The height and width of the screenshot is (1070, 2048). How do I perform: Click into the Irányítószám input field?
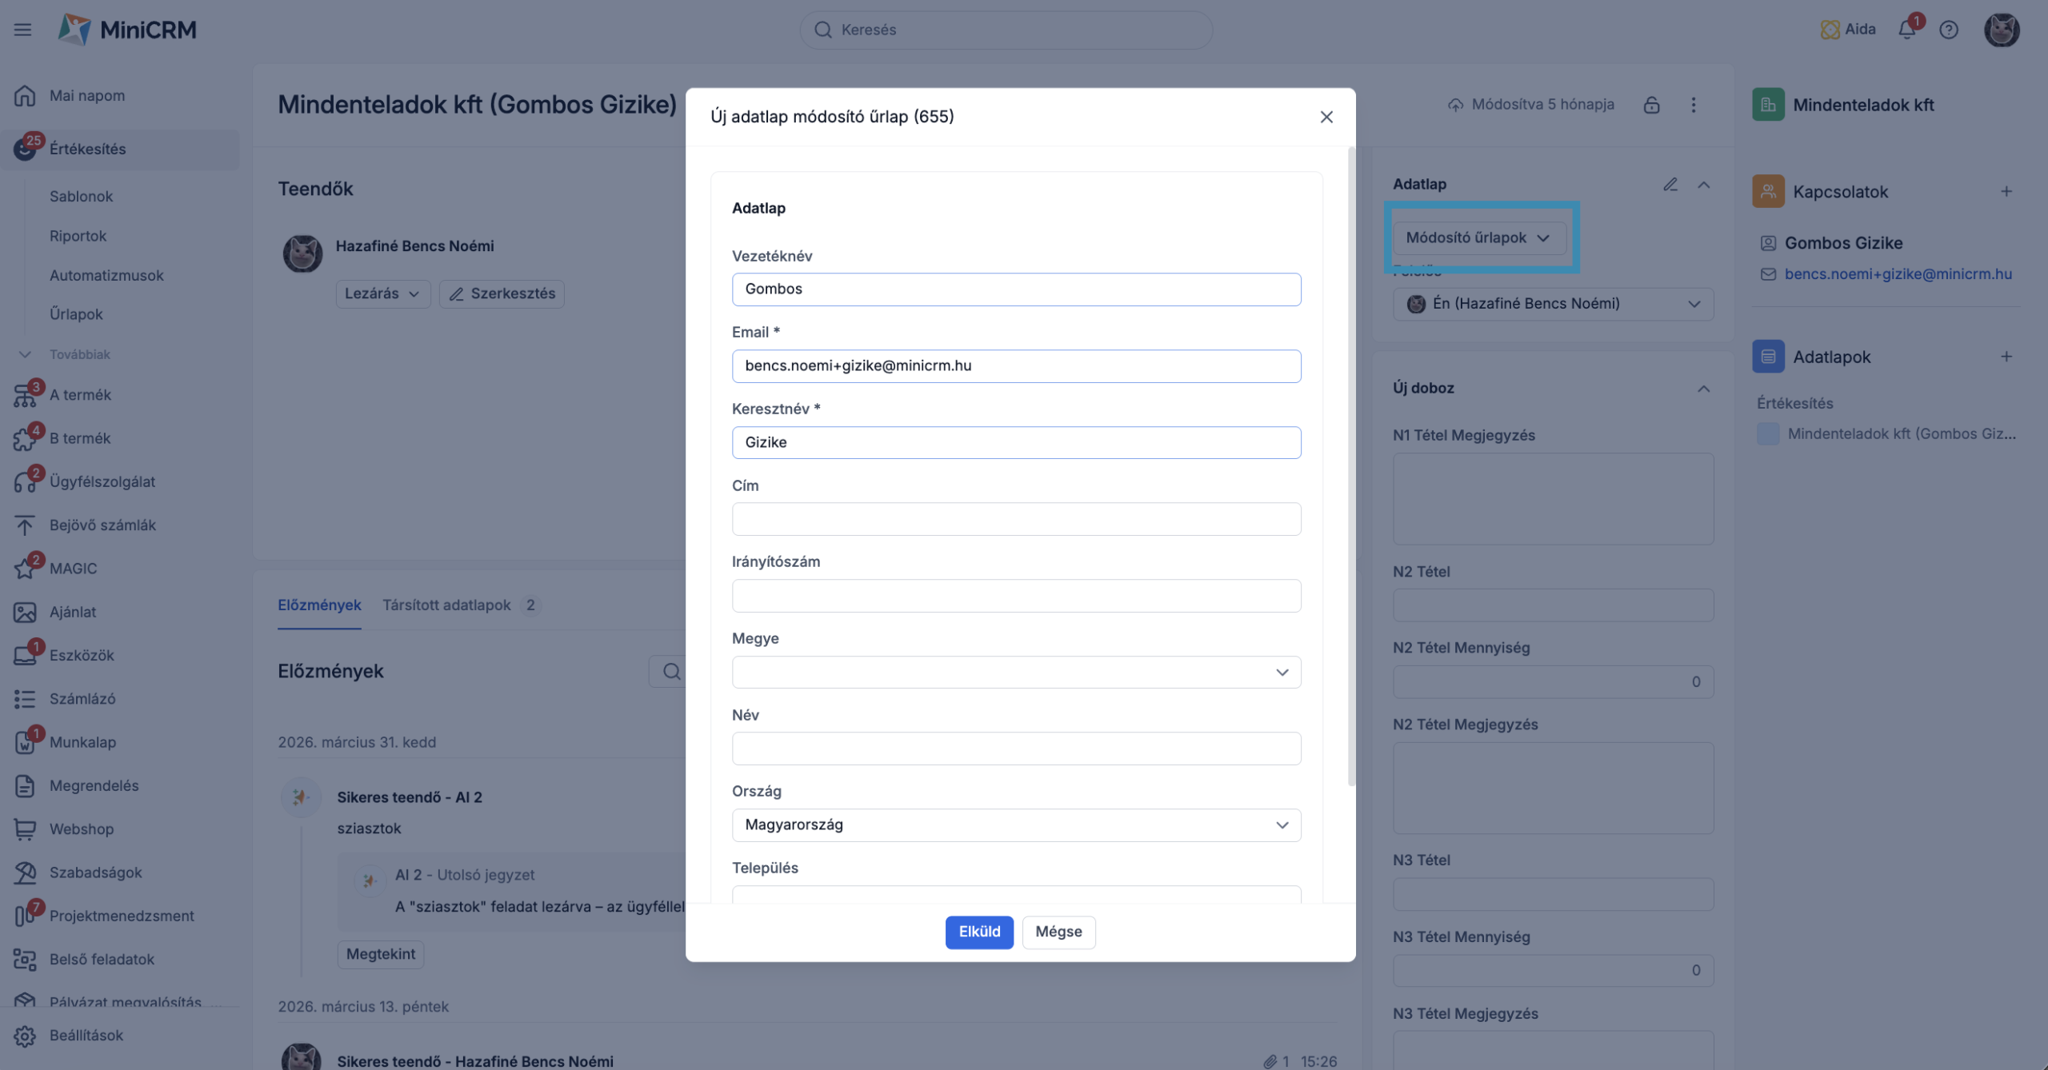[1016, 596]
